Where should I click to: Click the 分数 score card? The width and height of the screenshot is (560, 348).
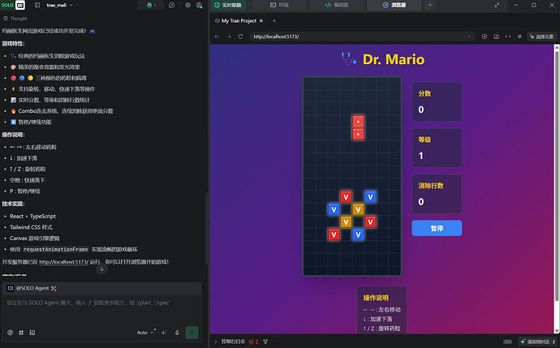click(437, 101)
